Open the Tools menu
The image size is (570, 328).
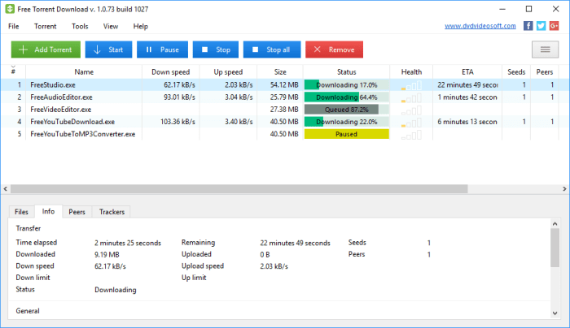(80, 26)
